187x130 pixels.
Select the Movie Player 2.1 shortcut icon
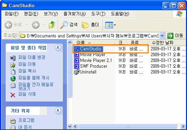[x=77, y=61]
